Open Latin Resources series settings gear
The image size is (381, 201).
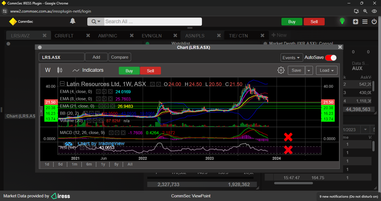[x=159, y=84]
